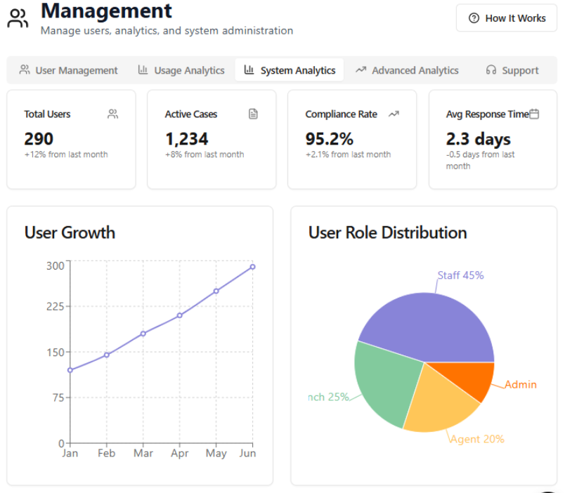Viewport: 565px width, 493px height.
Task: Click the Jan data point on User Growth chart
Action: click(x=70, y=370)
